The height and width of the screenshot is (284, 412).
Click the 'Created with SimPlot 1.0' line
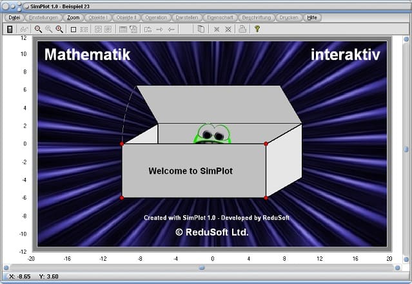217,218
